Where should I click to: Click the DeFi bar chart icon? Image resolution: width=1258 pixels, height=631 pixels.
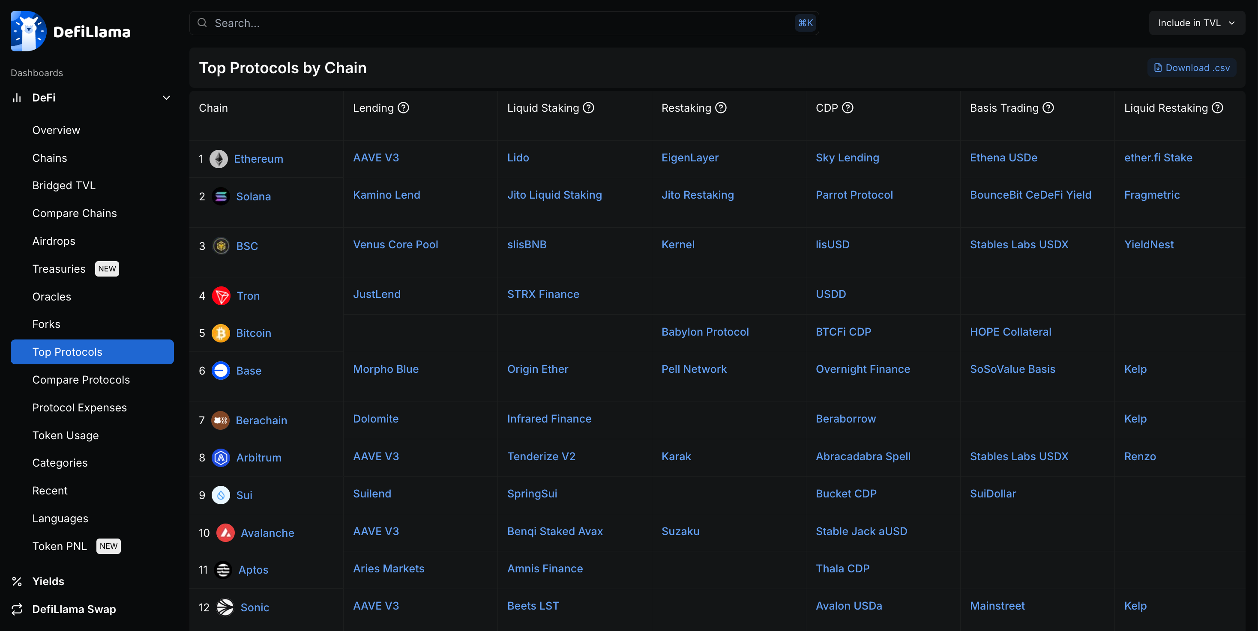(17, 98)
